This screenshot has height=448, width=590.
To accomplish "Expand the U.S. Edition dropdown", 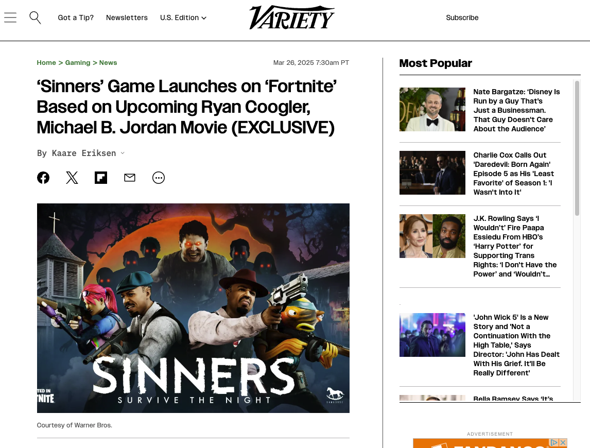I will pos(183,18).
